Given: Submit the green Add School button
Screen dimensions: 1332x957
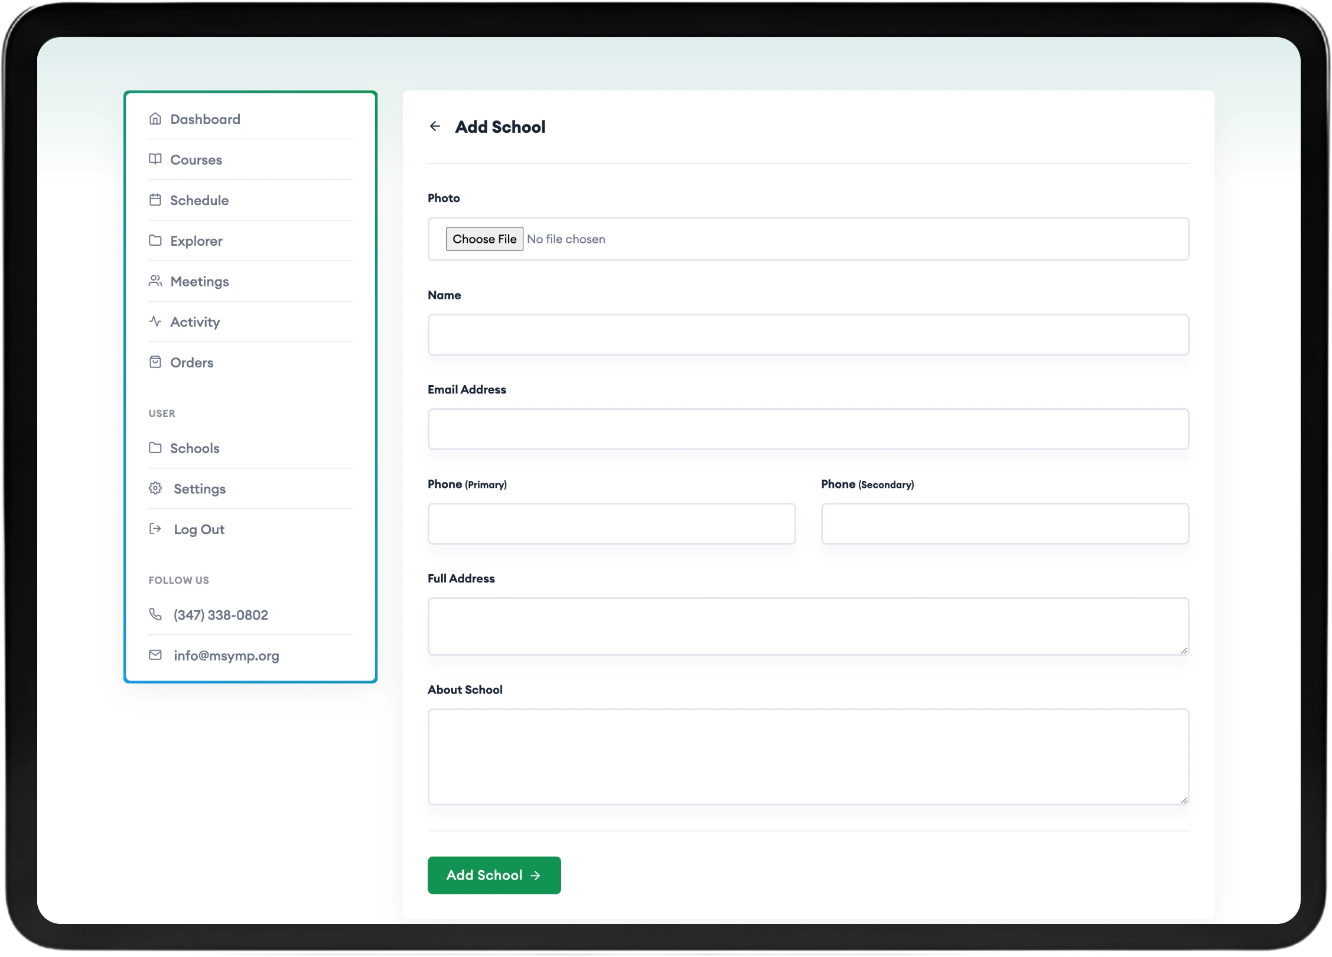Looking at the screenshot, I should pyautogui.click(x=494, y=875).
